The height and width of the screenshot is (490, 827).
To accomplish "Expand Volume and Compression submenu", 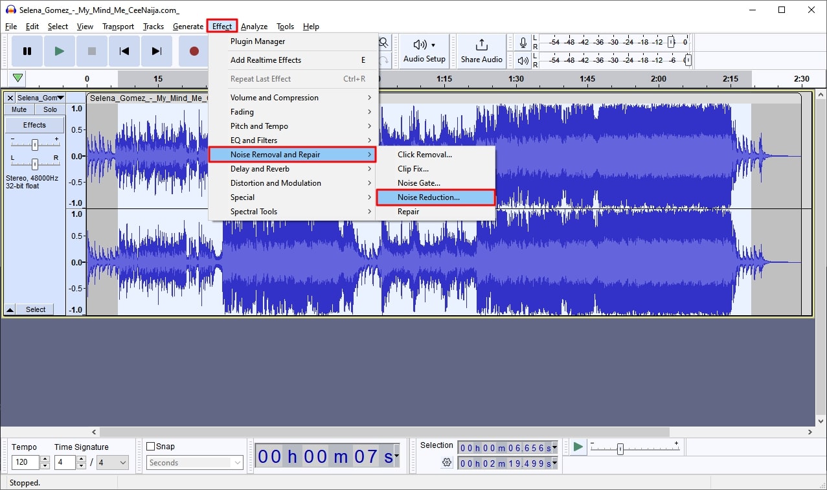I will click(x=293, y=98).
